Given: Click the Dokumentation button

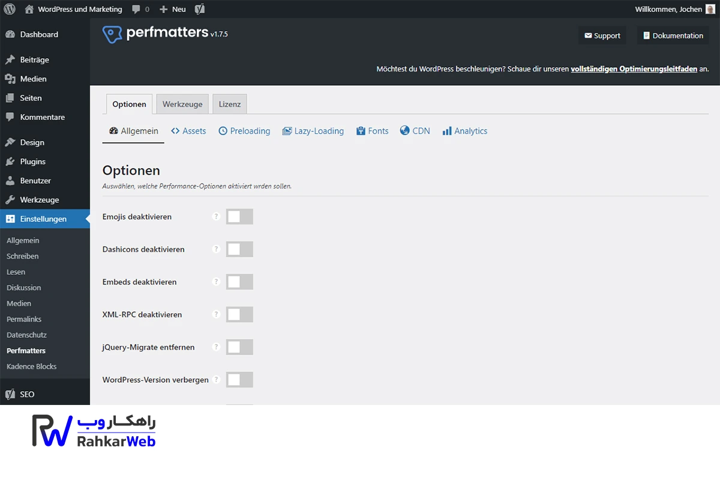Looking at the screenshot, I should [x=673, y=35].
